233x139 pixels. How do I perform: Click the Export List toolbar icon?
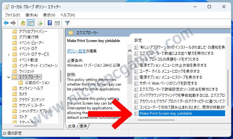pyautogui.click(x=40, y=23)
